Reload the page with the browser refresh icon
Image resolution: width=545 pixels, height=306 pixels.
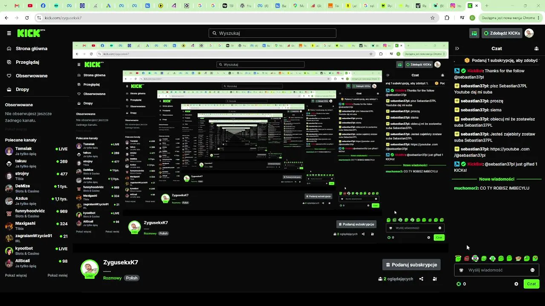pyautogui.click(x=27, y=18)
